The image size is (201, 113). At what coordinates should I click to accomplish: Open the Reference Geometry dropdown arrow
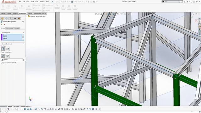tap(57, 11)
